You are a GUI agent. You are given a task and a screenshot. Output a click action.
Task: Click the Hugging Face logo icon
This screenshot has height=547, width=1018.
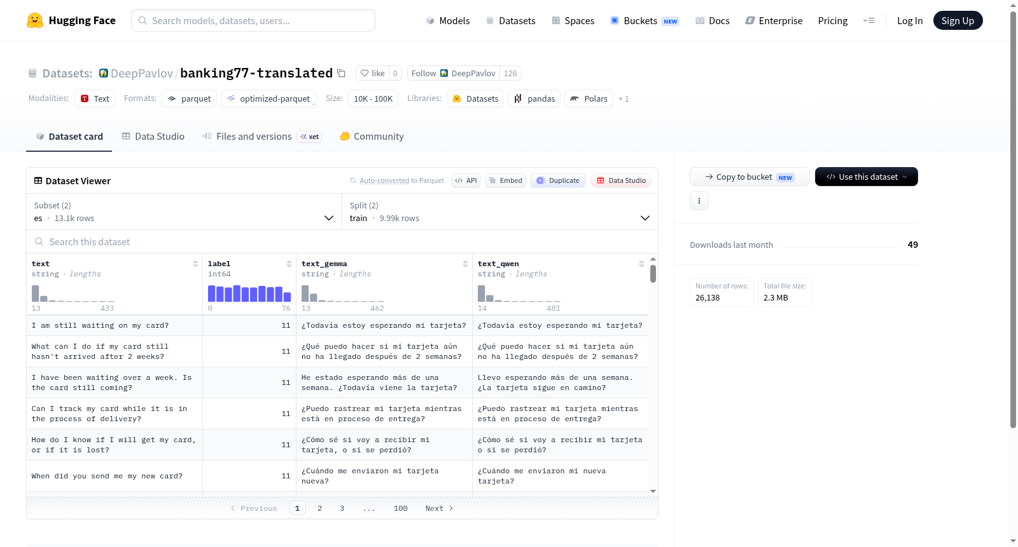pyautogui.click(x=35, y=20)
